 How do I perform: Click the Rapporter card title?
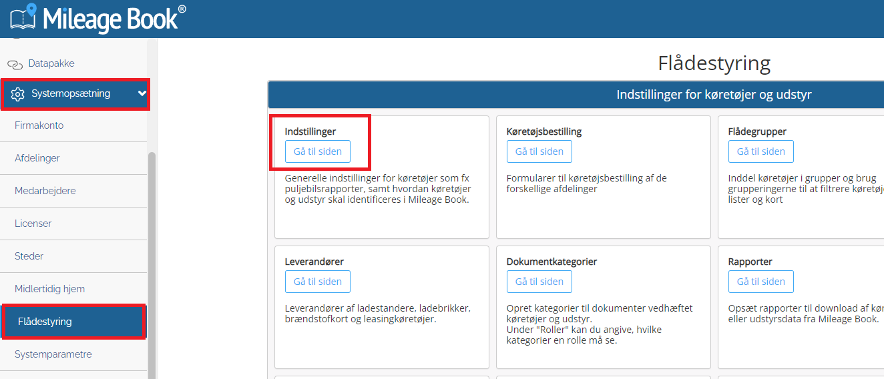pos(750,262)
